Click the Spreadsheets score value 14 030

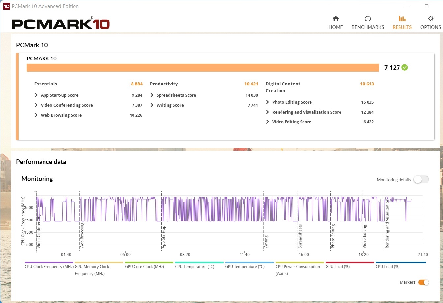tap(251, 95)
